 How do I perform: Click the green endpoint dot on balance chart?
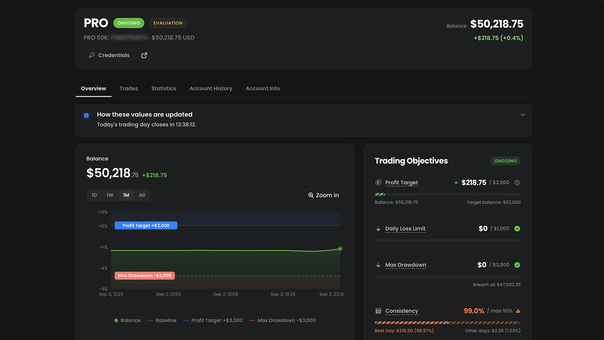click(x=340, y=249)
